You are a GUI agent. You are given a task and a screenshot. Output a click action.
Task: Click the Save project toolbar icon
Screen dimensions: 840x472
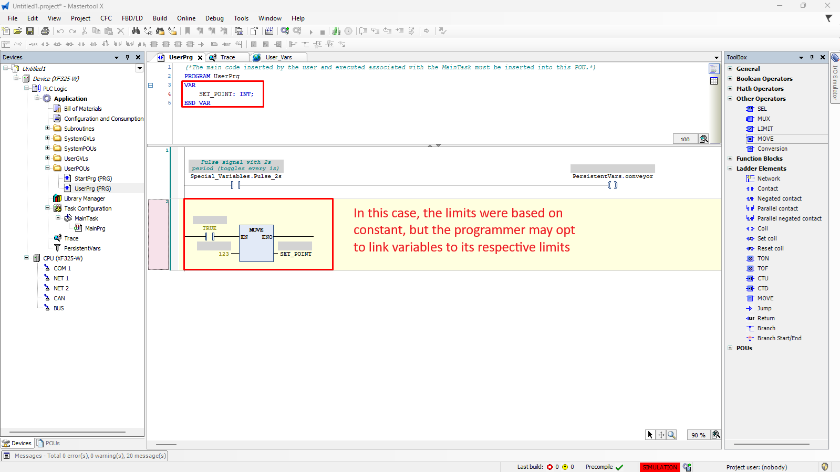[x=30, y=31]
